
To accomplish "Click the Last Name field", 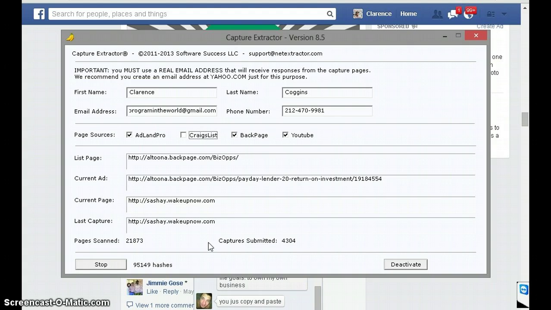I will tap(327, 92).
